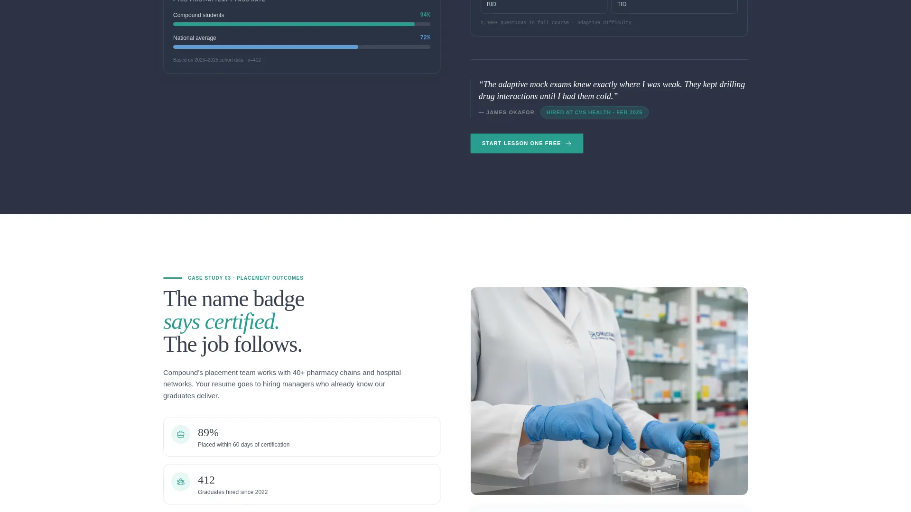This screenshot has width=911, height=512.
Task: Click the Case Study 03 Placement Outcomes label
Action: click(x=245, y=278)
